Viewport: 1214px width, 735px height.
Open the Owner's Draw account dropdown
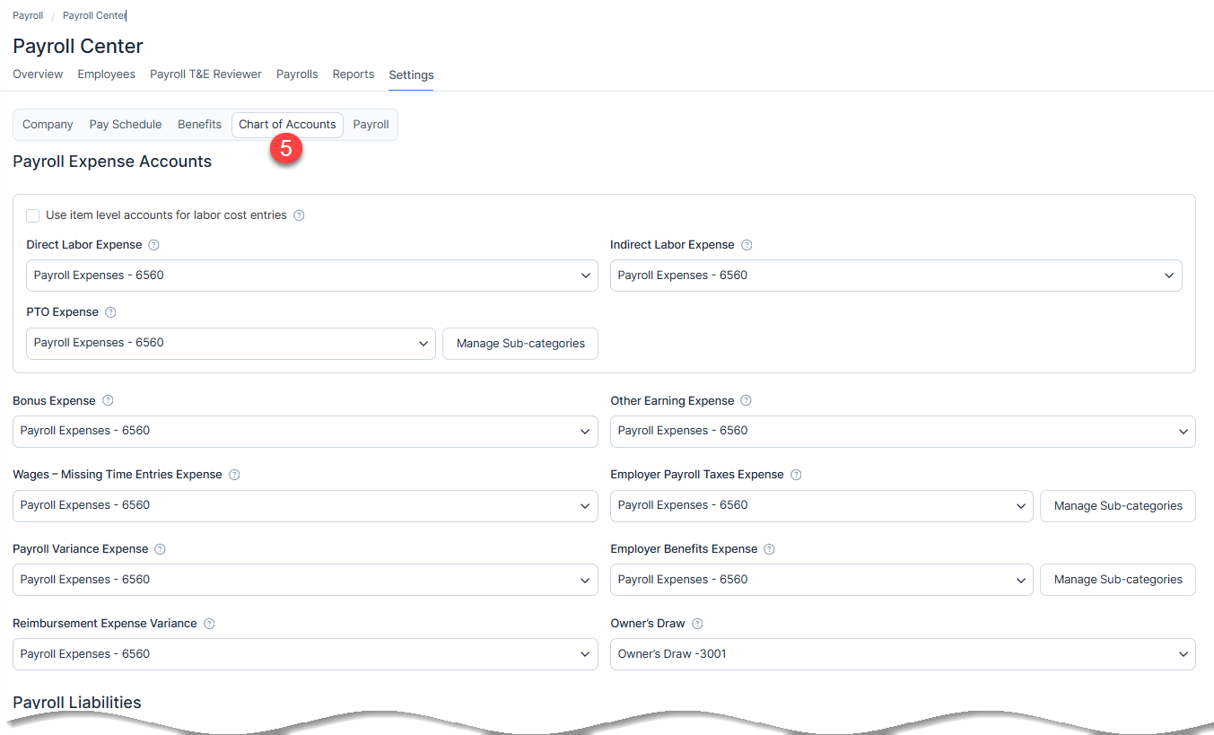pyautogui.click(x=903, y=654)
